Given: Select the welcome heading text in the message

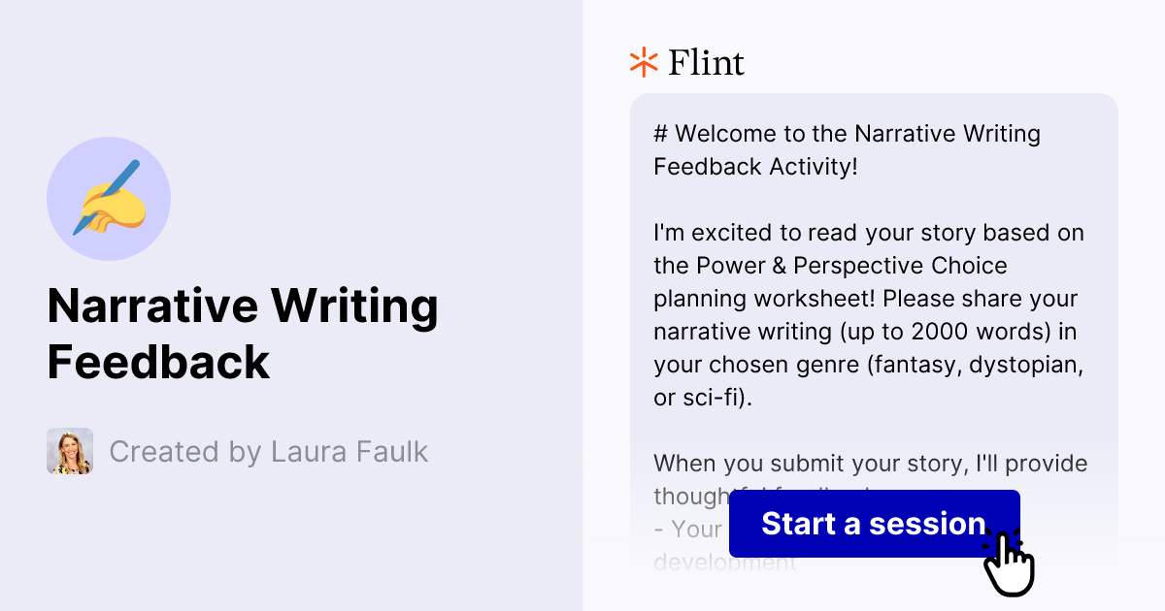Looking at the screenshot, I should 845,149.
